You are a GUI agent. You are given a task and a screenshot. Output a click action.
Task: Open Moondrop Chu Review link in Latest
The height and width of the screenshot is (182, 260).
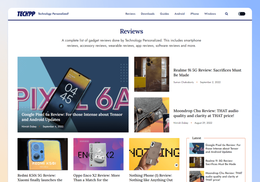224,176
